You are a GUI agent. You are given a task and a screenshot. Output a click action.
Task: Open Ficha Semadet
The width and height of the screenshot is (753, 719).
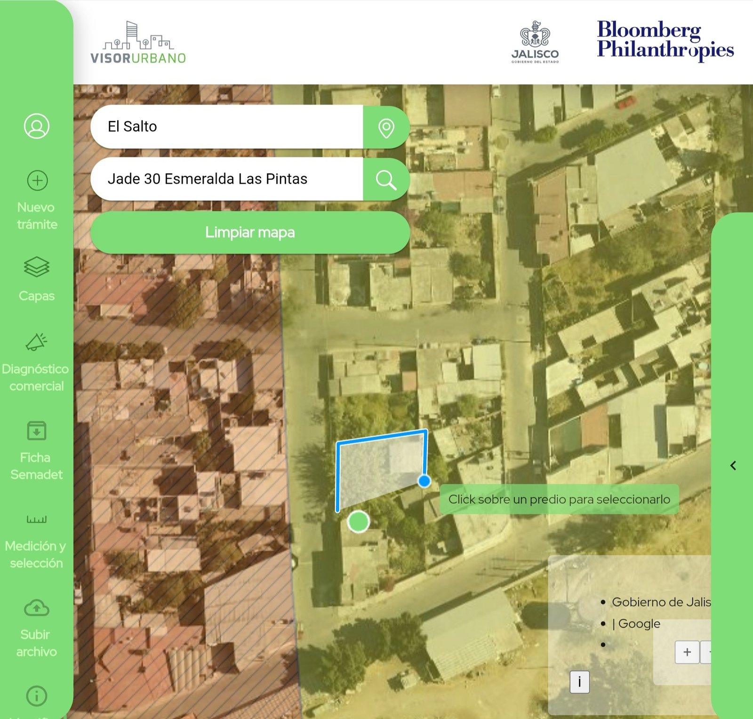(x=36, y=431)
